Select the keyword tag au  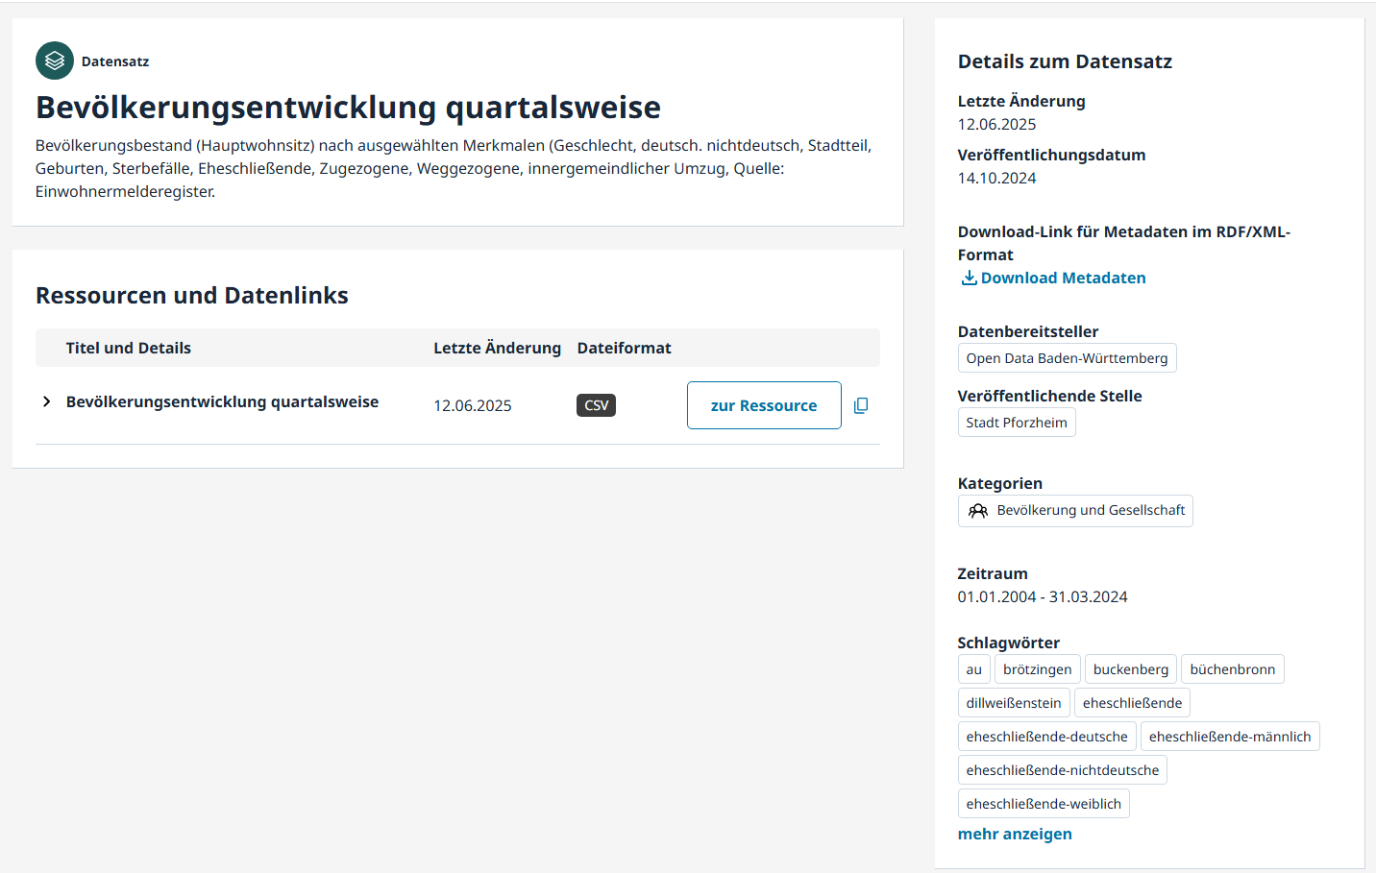[x=973, y=669]
